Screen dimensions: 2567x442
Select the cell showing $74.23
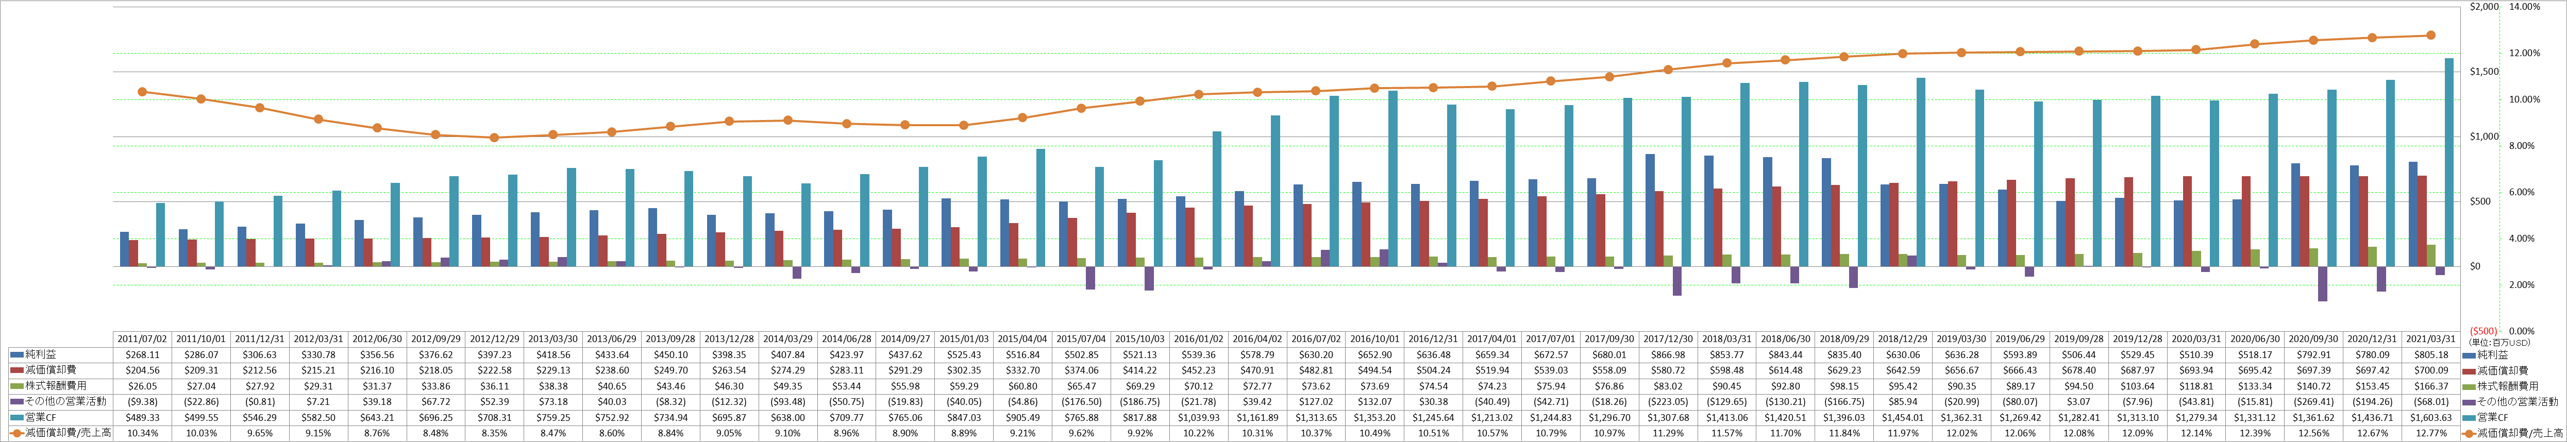[1492, 385]
